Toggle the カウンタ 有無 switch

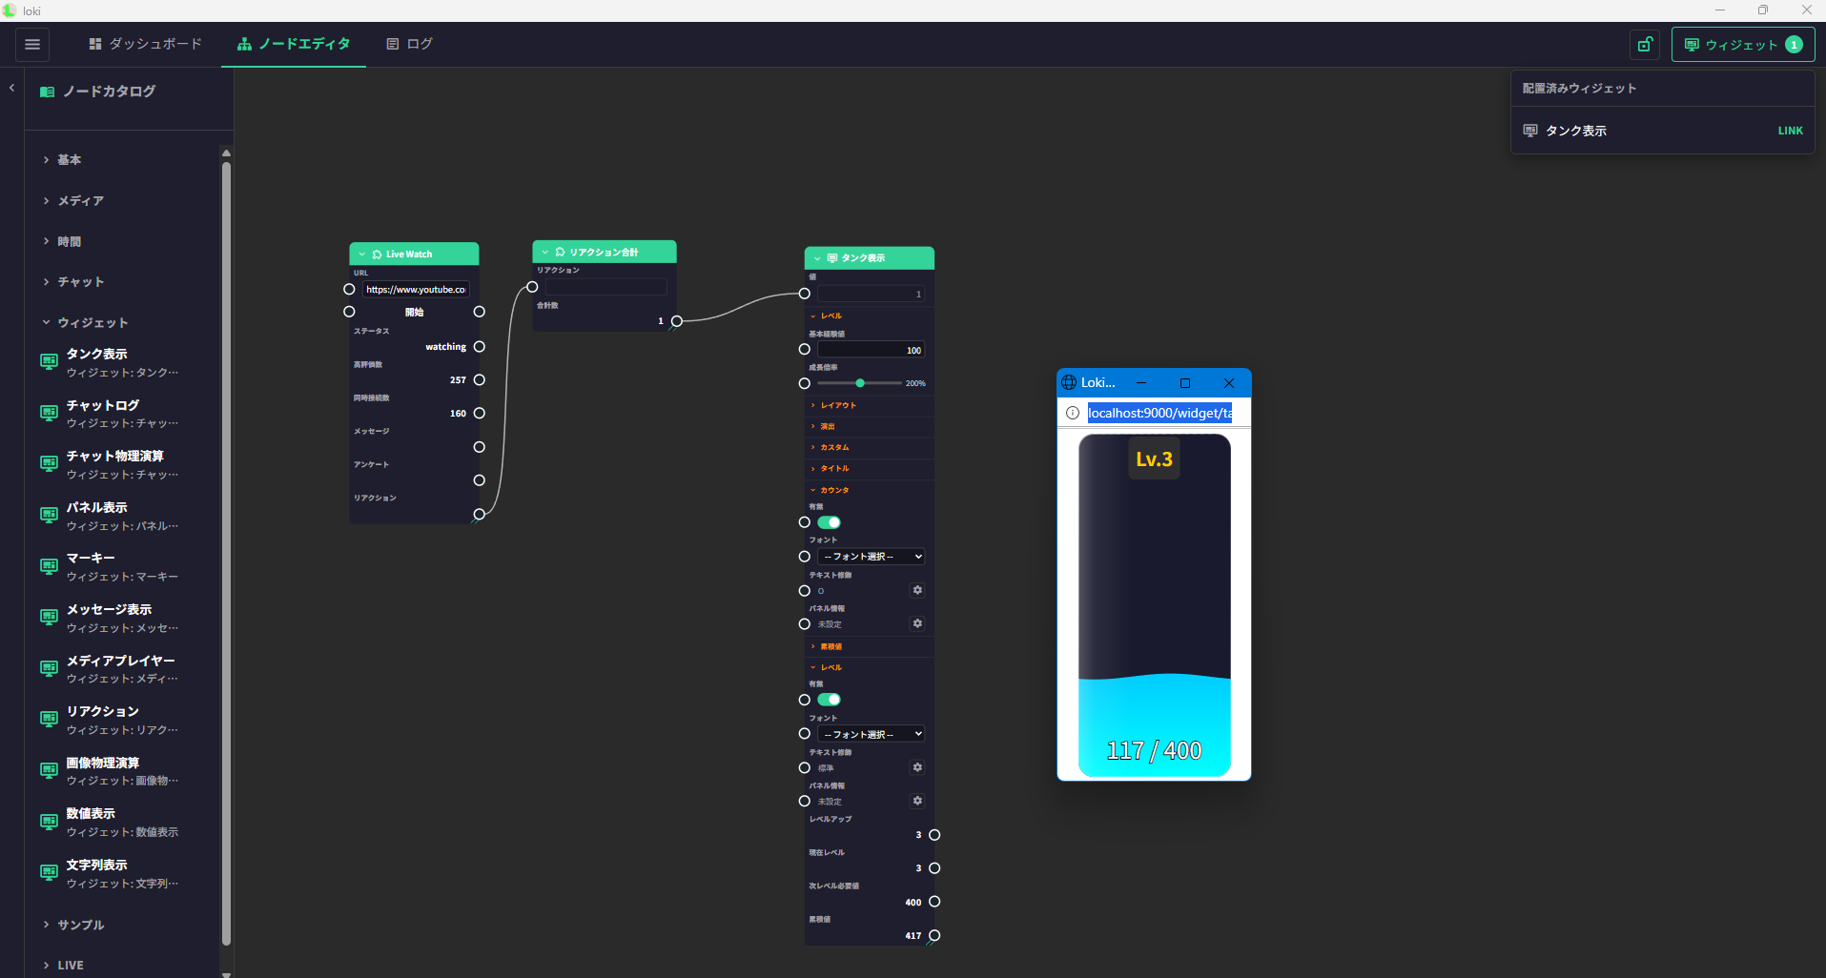tap(830, 522)
